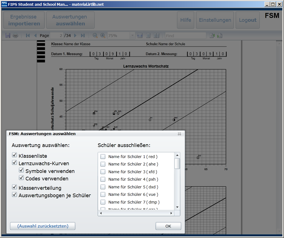The image size is (284, 238).
Task: Go to first page of report
Action: (28, 36)
